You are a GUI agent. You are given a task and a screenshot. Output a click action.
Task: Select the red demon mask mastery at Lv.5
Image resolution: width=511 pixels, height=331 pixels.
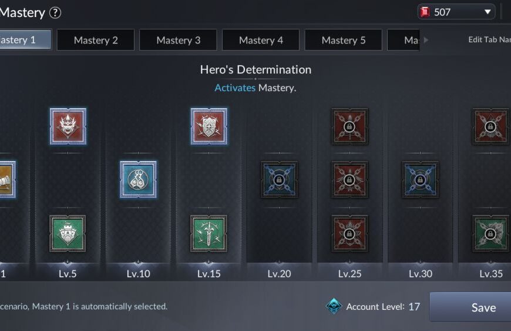click(68, 126)
